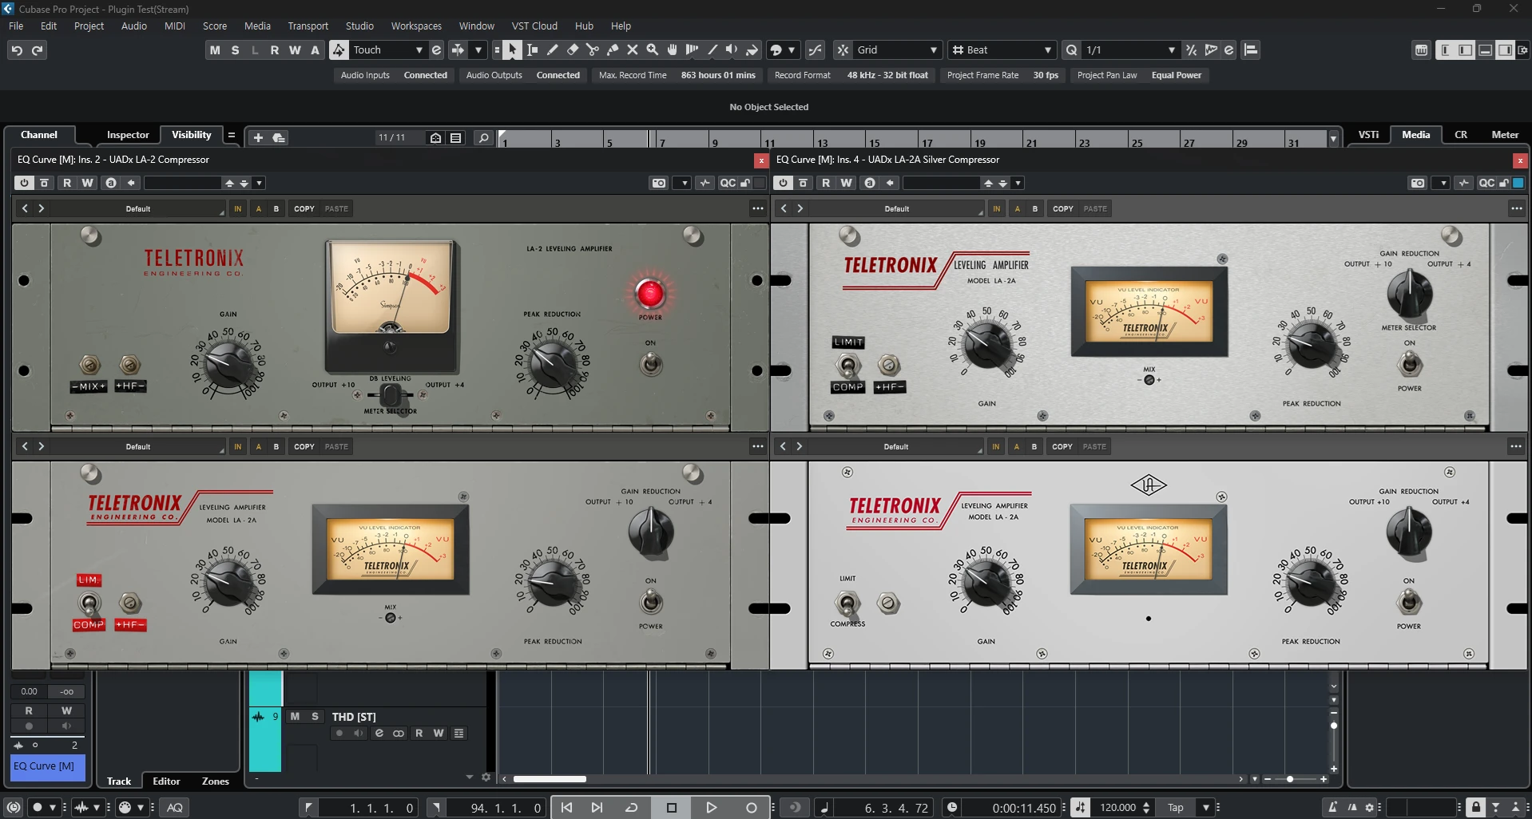The width and height of the screenshot is (1532, 819).
Task: Open the LA-2 options three-dot menu
Action: pyautogui.click(x=757, y=208)
